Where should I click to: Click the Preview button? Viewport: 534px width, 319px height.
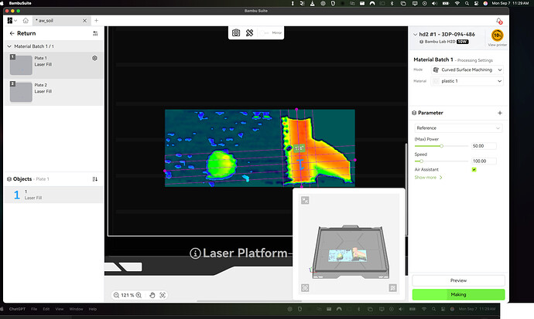tap(458, 280)
